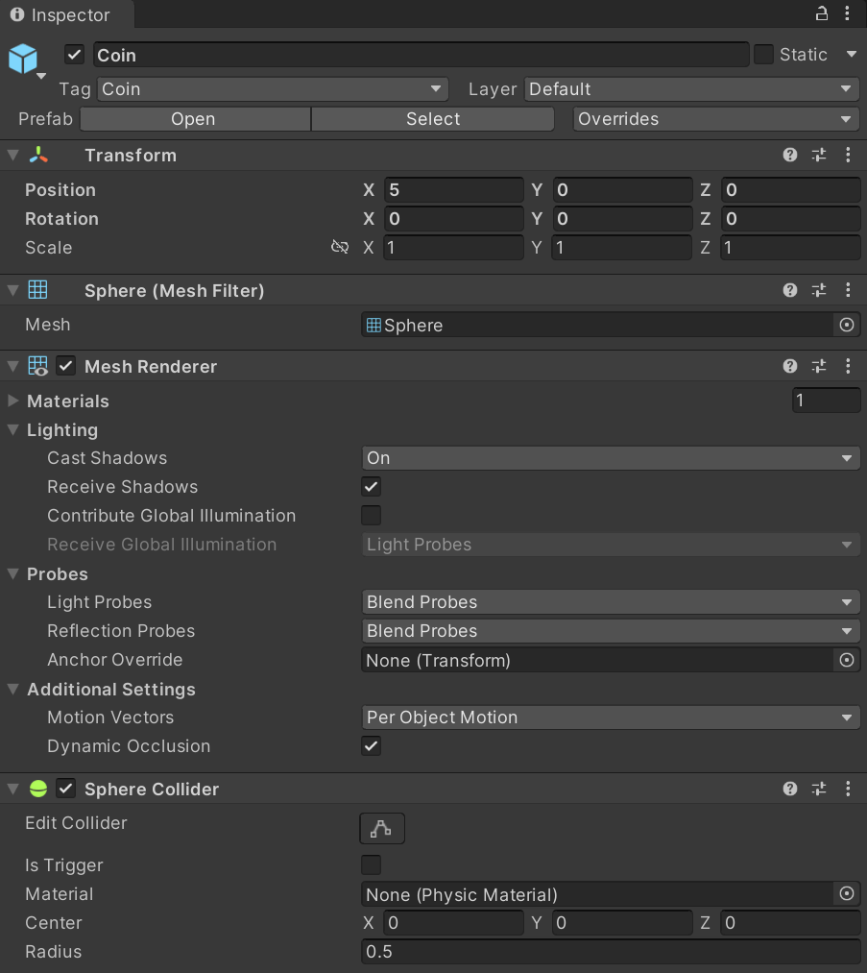Uncheck Dynamic Occlusion

point(371,745)
